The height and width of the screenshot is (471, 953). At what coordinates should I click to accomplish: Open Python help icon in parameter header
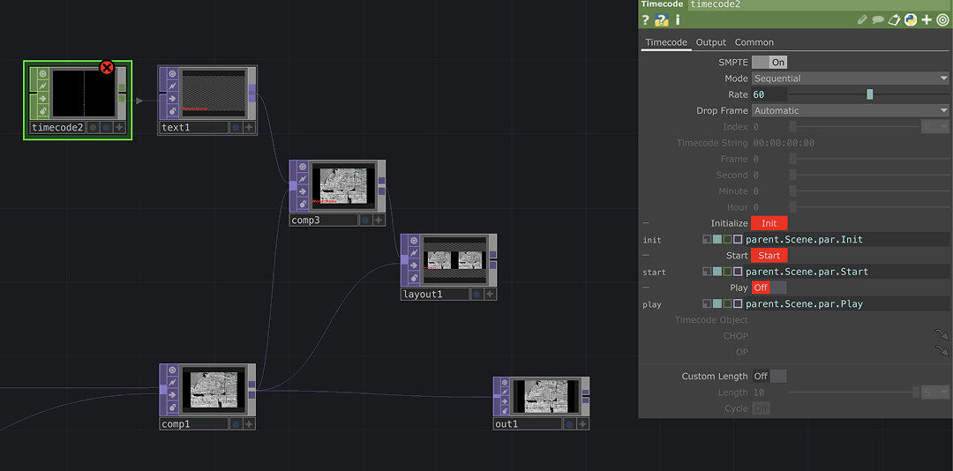point(662,20)
